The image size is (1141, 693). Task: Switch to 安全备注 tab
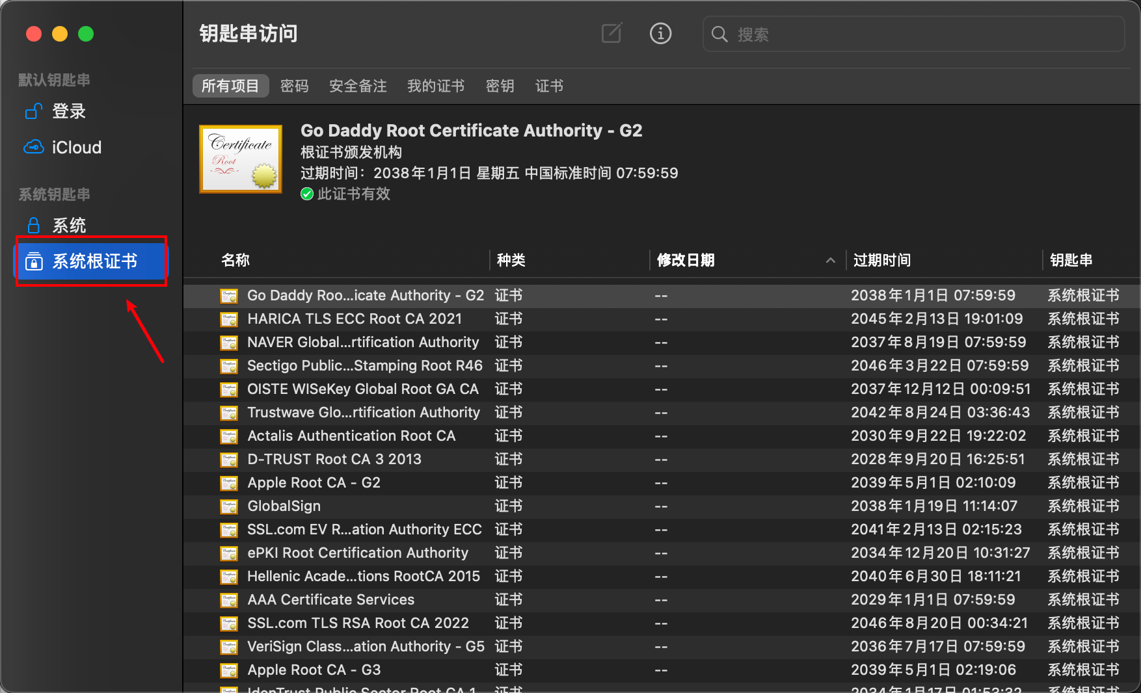tap(358, 86)
